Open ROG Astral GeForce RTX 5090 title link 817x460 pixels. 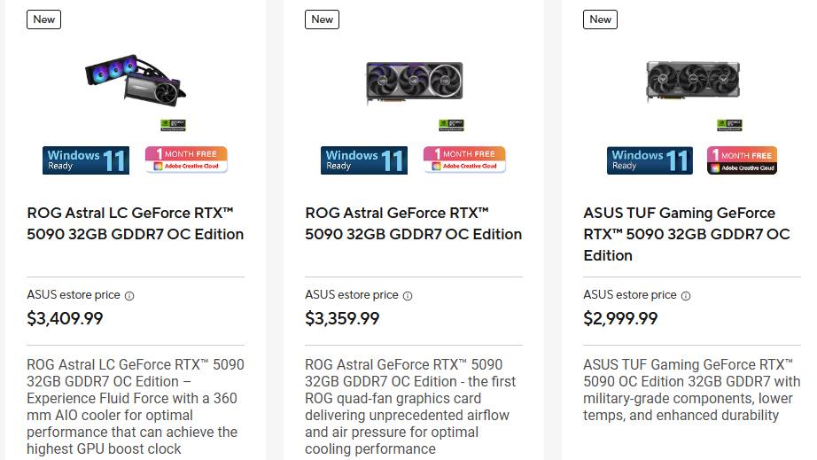(413, 223)
